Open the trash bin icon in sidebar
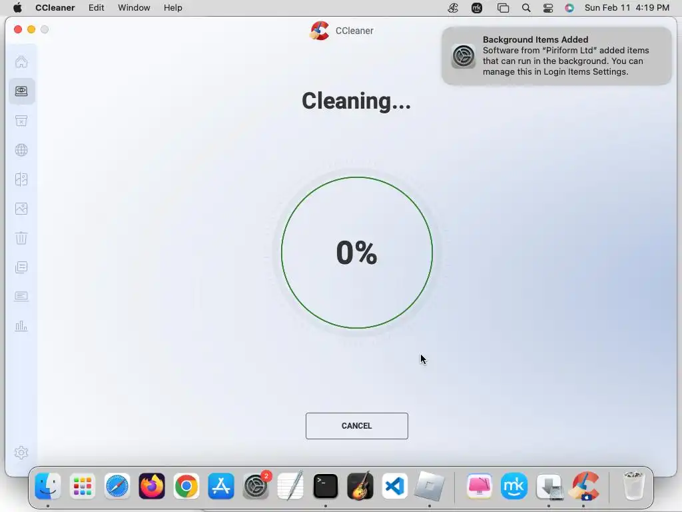The width and height of the screenshot is (682, 512). 21,238
